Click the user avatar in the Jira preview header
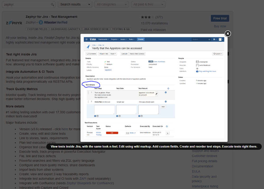264x189 pixels. (220, 39)
